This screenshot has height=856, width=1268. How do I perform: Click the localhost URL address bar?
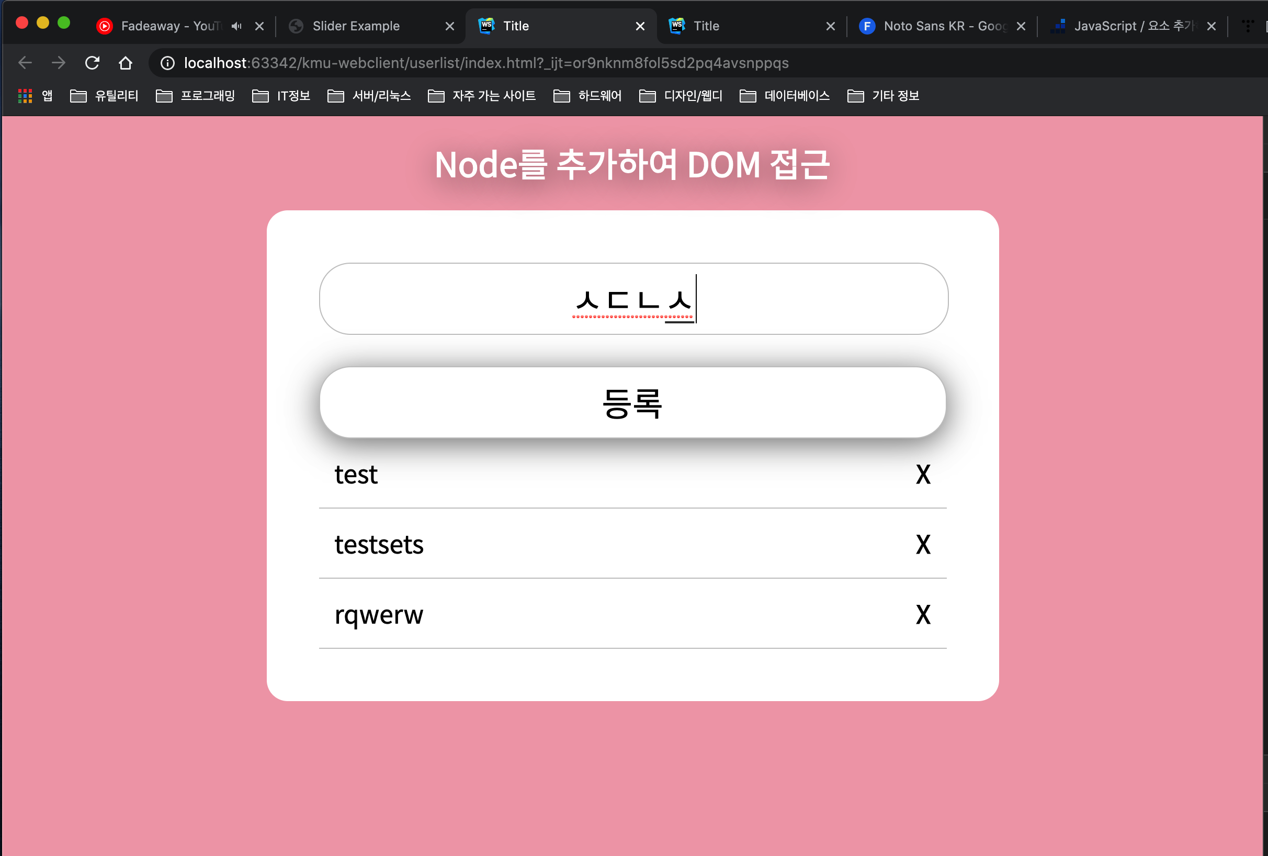coord(485,63)
